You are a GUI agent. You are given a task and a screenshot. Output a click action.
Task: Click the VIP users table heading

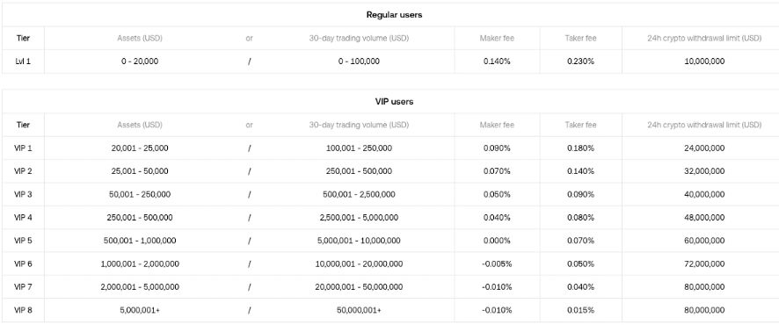click(394, 102)
